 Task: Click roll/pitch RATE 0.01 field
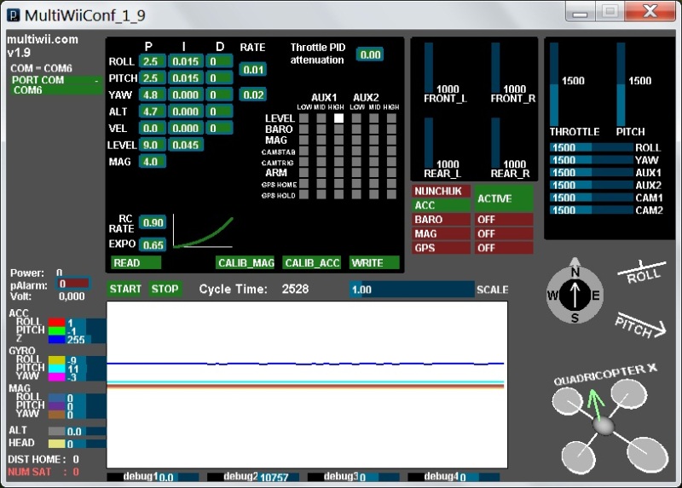252,70
